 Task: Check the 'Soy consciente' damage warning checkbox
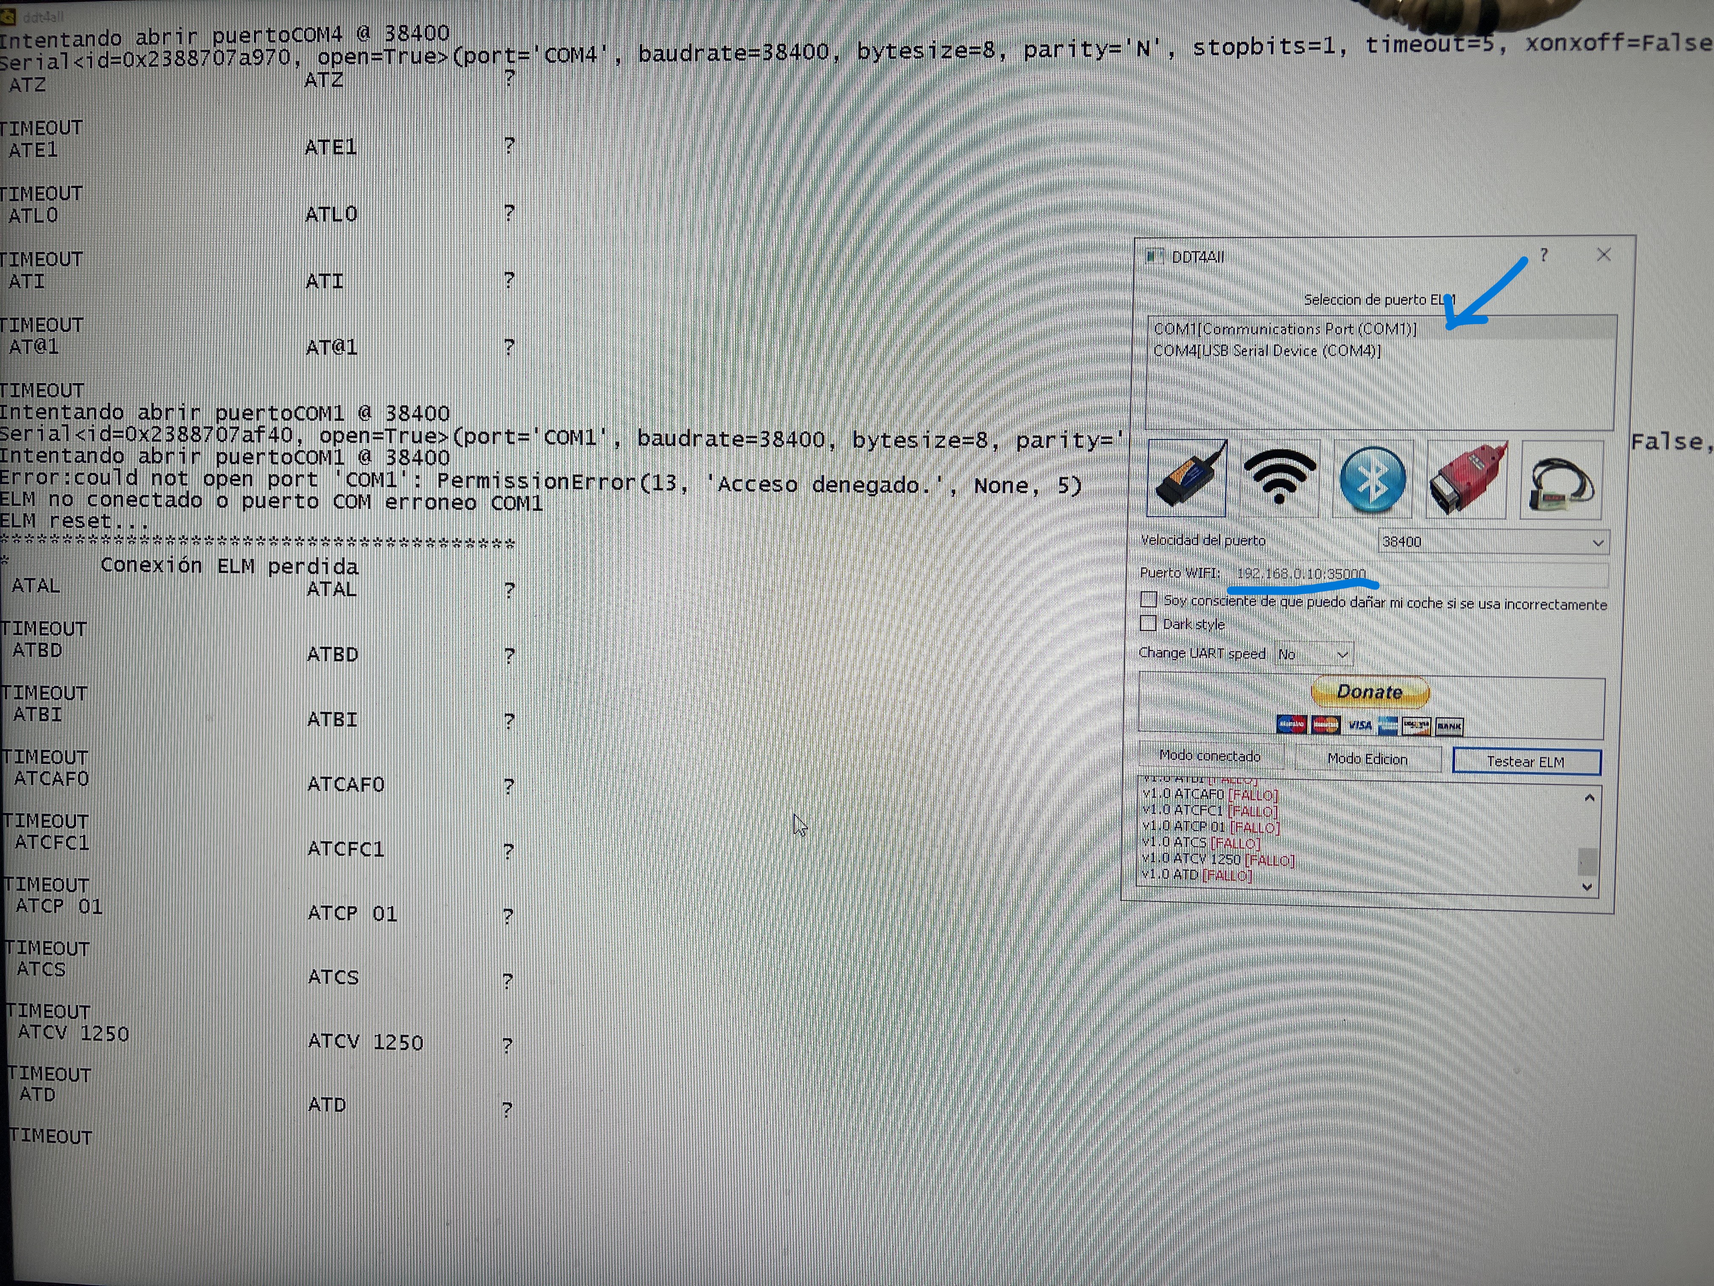pos(1148,599)
